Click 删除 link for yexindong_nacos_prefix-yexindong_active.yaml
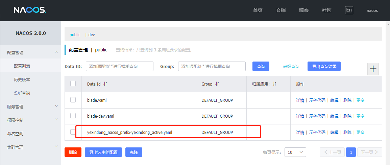The width and height of the screenshot is (390, 165). pyautogui.click(x=347, y=133)
